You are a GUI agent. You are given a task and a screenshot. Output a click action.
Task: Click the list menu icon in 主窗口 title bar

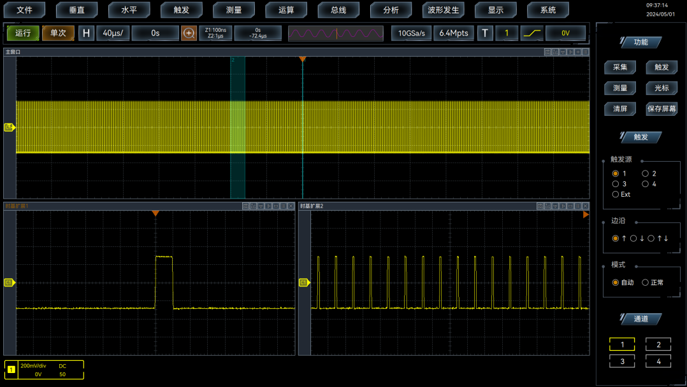coord(585,52)
